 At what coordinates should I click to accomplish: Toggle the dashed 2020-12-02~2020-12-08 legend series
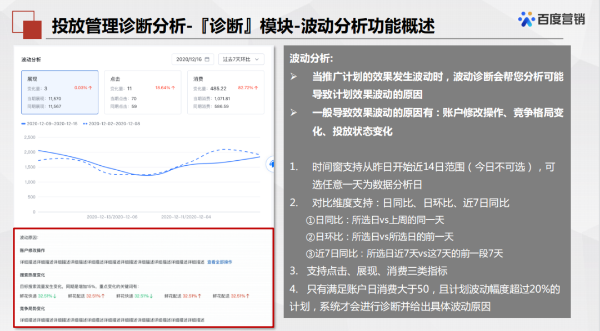(x=111, y=124)
